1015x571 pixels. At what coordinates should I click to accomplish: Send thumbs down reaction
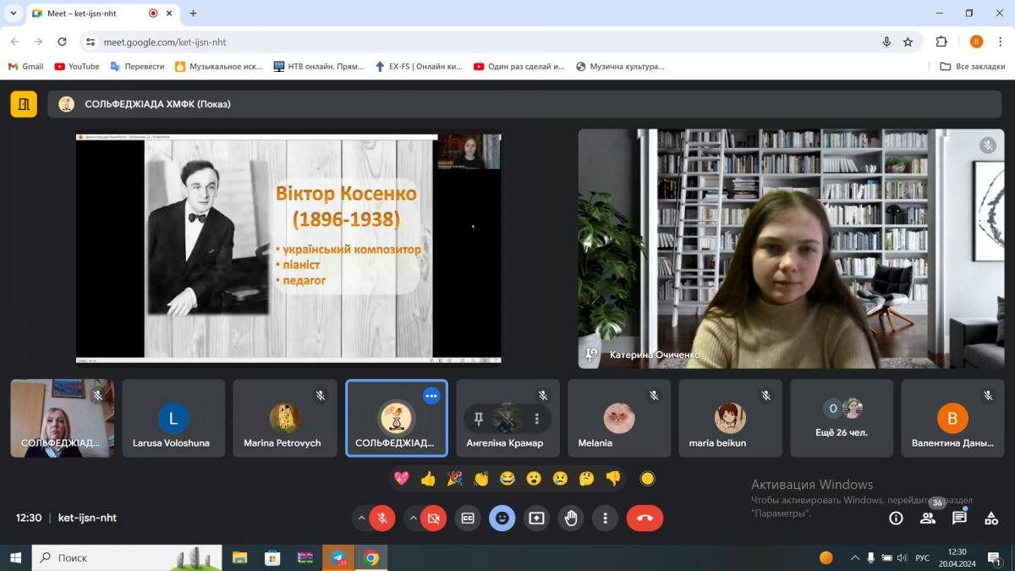click(613, 478)
